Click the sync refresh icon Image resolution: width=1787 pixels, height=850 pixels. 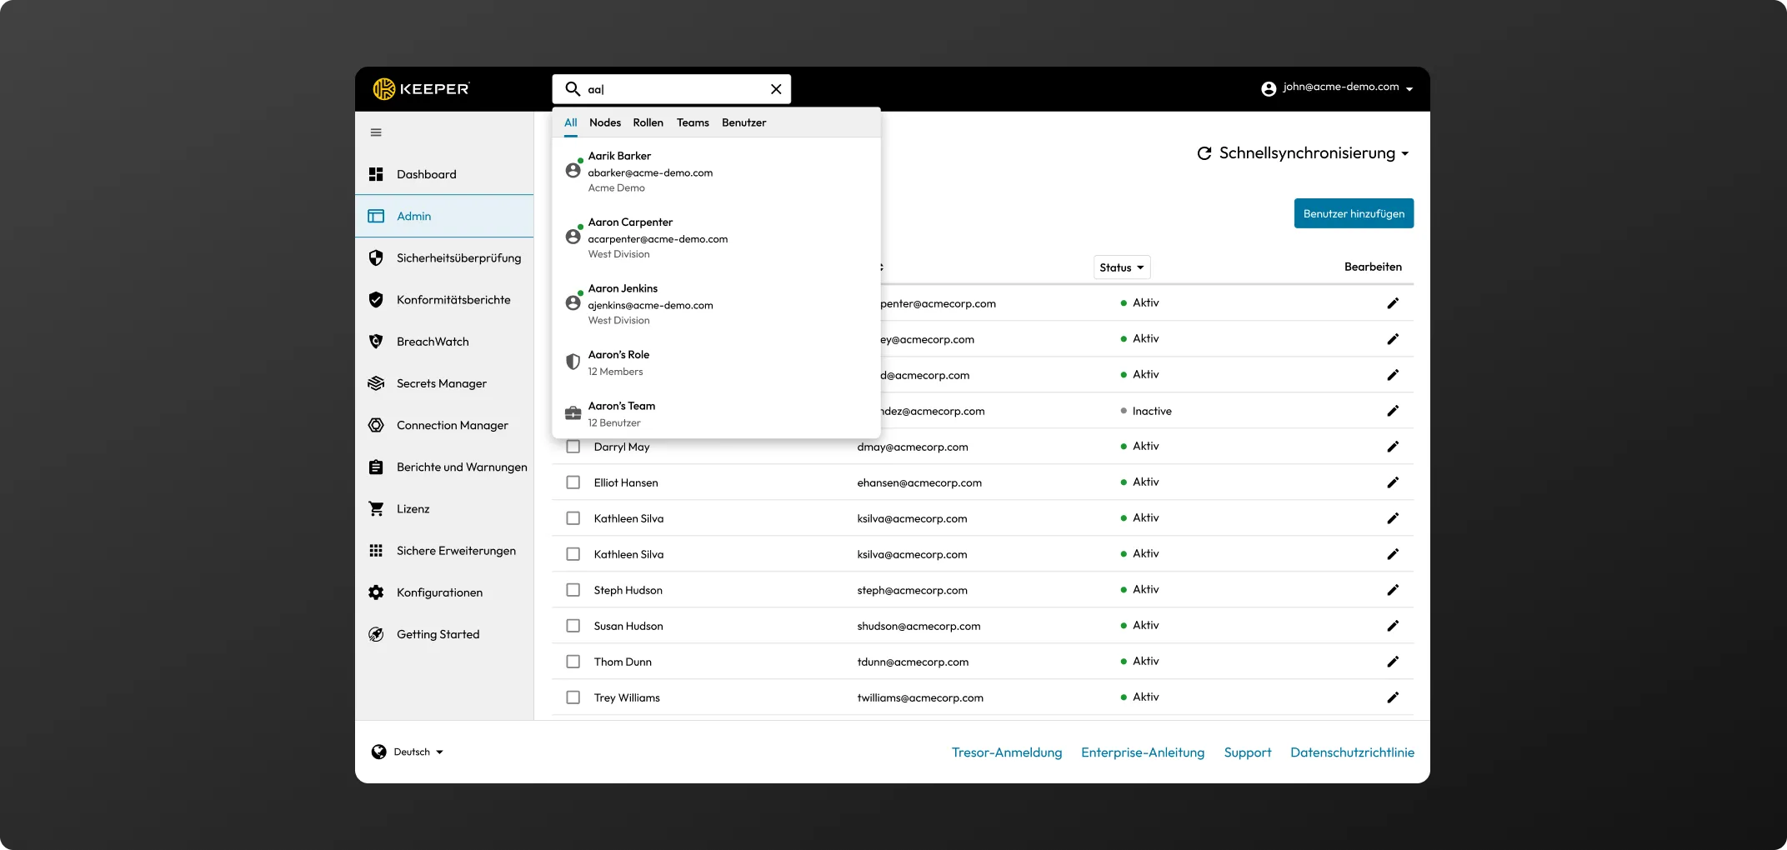(x=1204, y=153)
